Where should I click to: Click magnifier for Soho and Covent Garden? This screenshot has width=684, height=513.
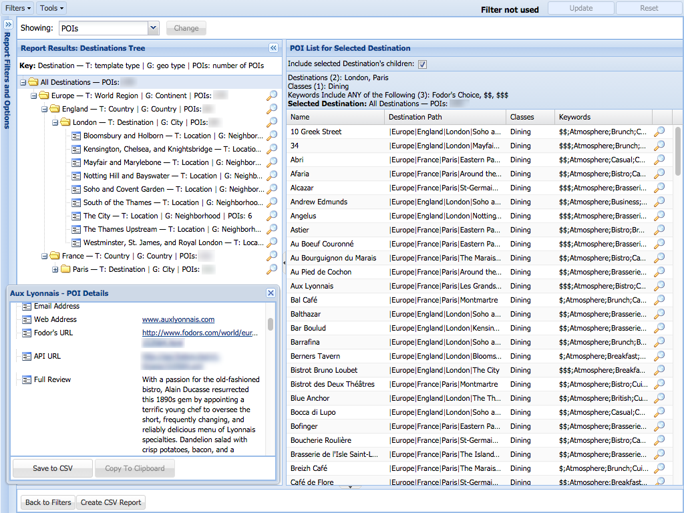[x=272, y=189]
